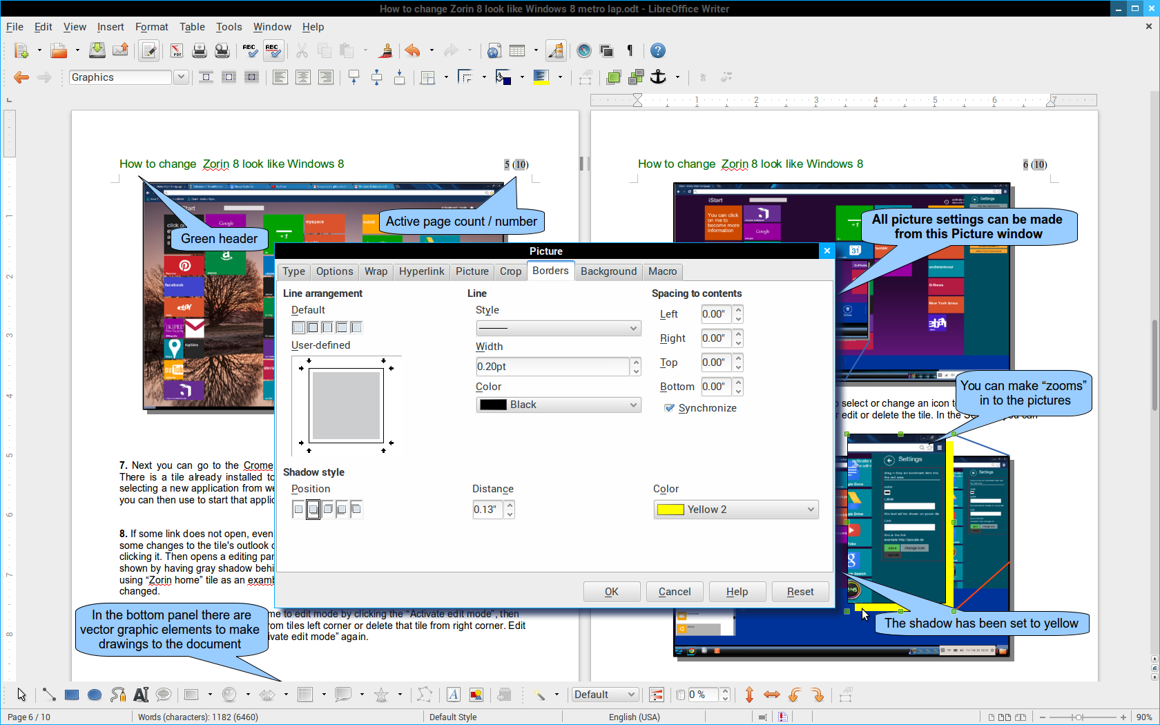Click the Export as PDF icon
1160x725 pixels.
click(177, 50)
